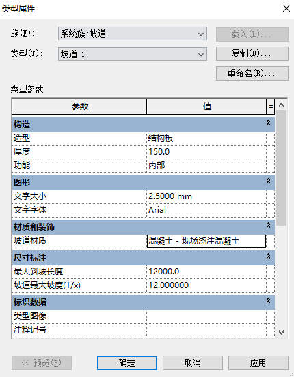Collapse the 构造 section

(268, 123)
